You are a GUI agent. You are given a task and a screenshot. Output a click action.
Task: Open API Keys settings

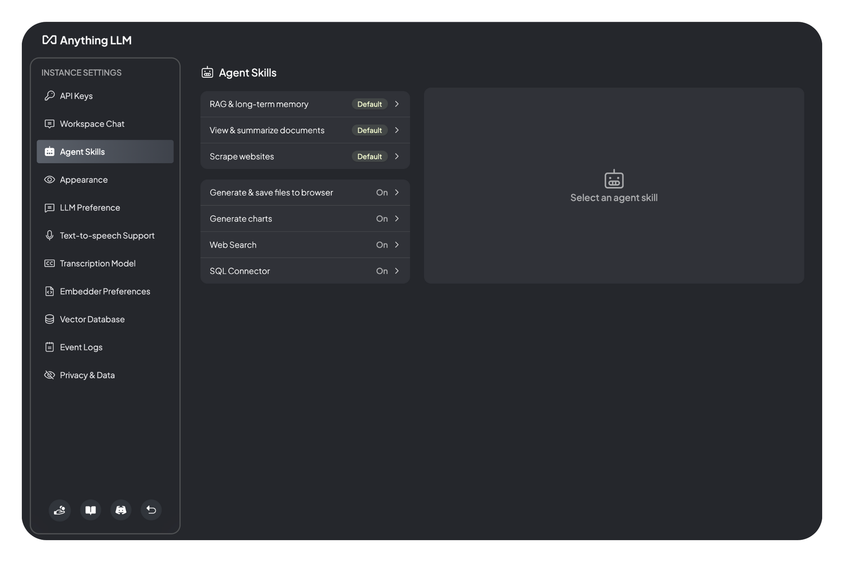pyautogui.click(x=105, y=96)
